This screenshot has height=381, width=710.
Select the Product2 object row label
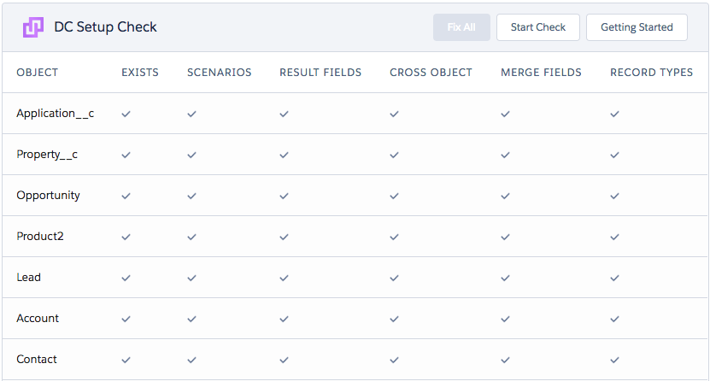[40, 236]
